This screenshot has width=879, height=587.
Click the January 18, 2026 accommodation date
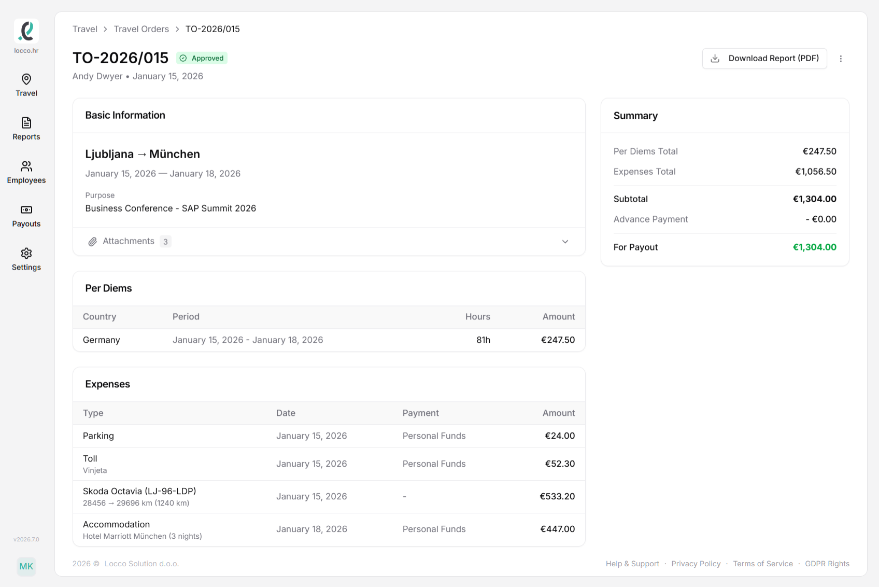click(311, 529)
